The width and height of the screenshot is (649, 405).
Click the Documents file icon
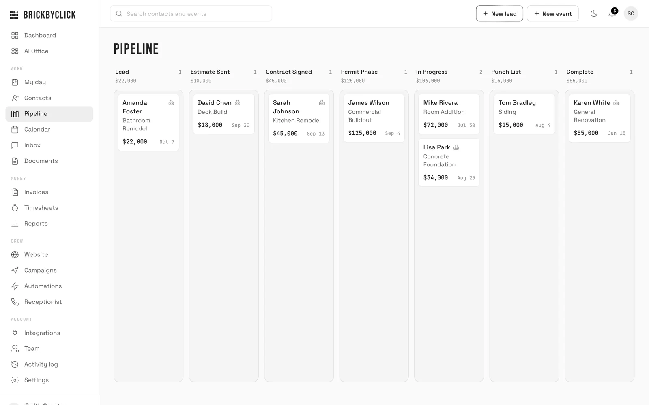pyautogui.click(x=15, y=161)
